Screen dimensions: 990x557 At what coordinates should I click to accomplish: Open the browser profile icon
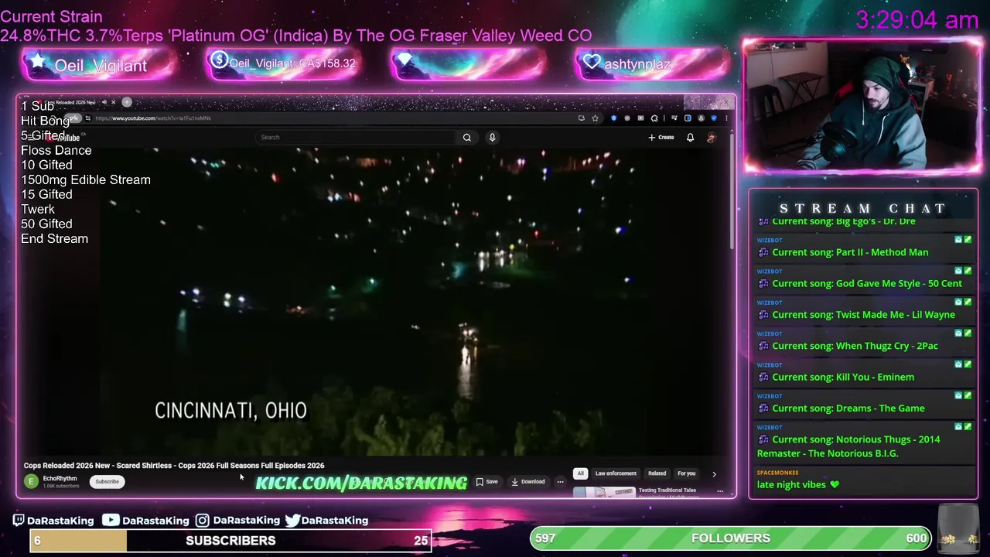(x=701, y=118)
